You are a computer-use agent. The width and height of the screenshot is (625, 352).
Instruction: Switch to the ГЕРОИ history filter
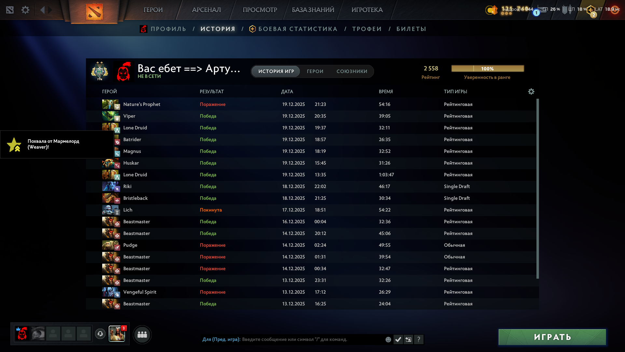point(315,71)
